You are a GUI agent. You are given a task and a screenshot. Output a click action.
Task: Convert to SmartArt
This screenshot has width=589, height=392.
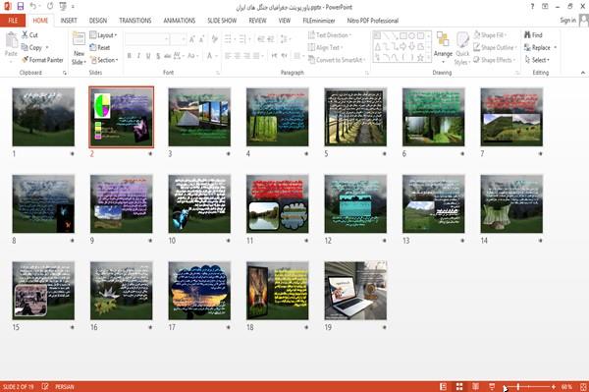pyautogui.click(x=337, y=60)
